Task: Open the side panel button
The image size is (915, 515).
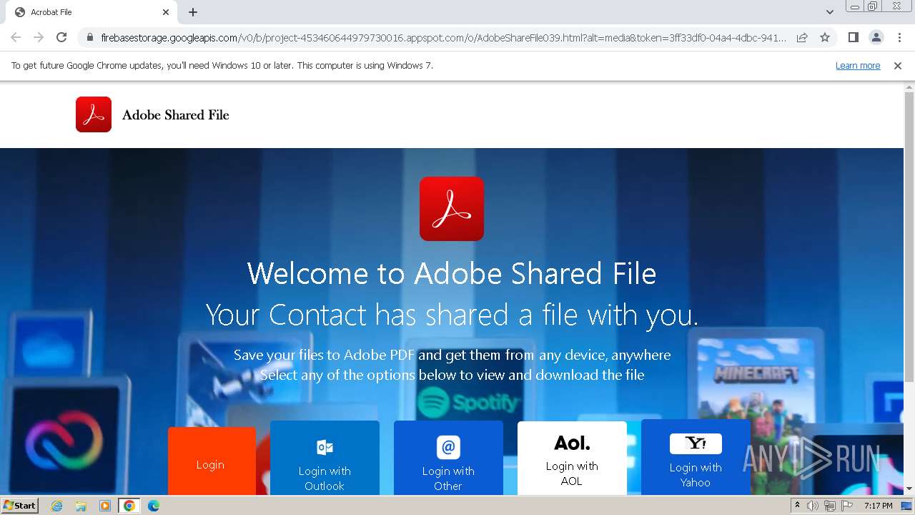Action: [x=853, y=37]
